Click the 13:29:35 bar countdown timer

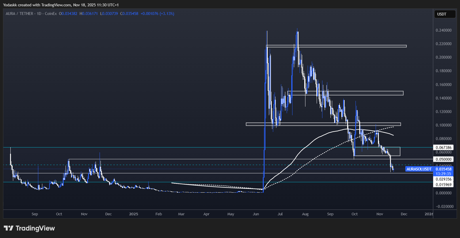443,174
